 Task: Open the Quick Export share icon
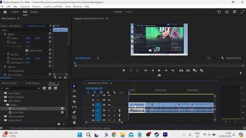[x=227, y=12]
